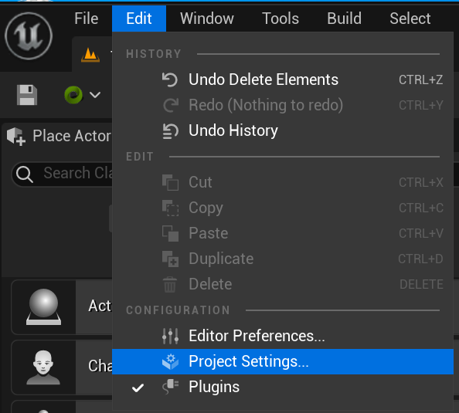Open the File menu
The image size is (459, 413).
pyautogui.click(x=86, y=19)
